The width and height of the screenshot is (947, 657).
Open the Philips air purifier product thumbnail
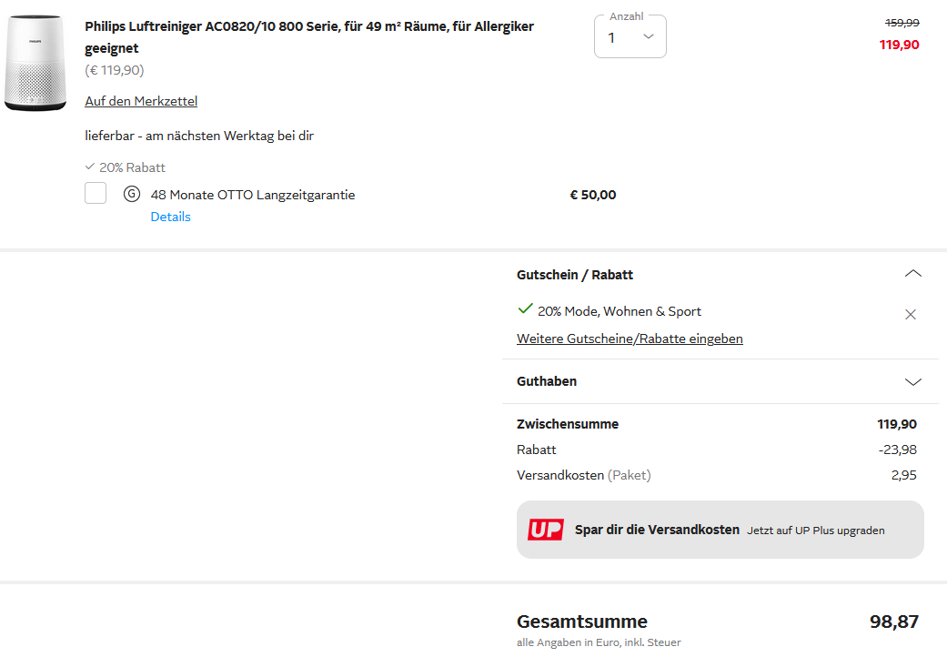click(x=35, y=63)
